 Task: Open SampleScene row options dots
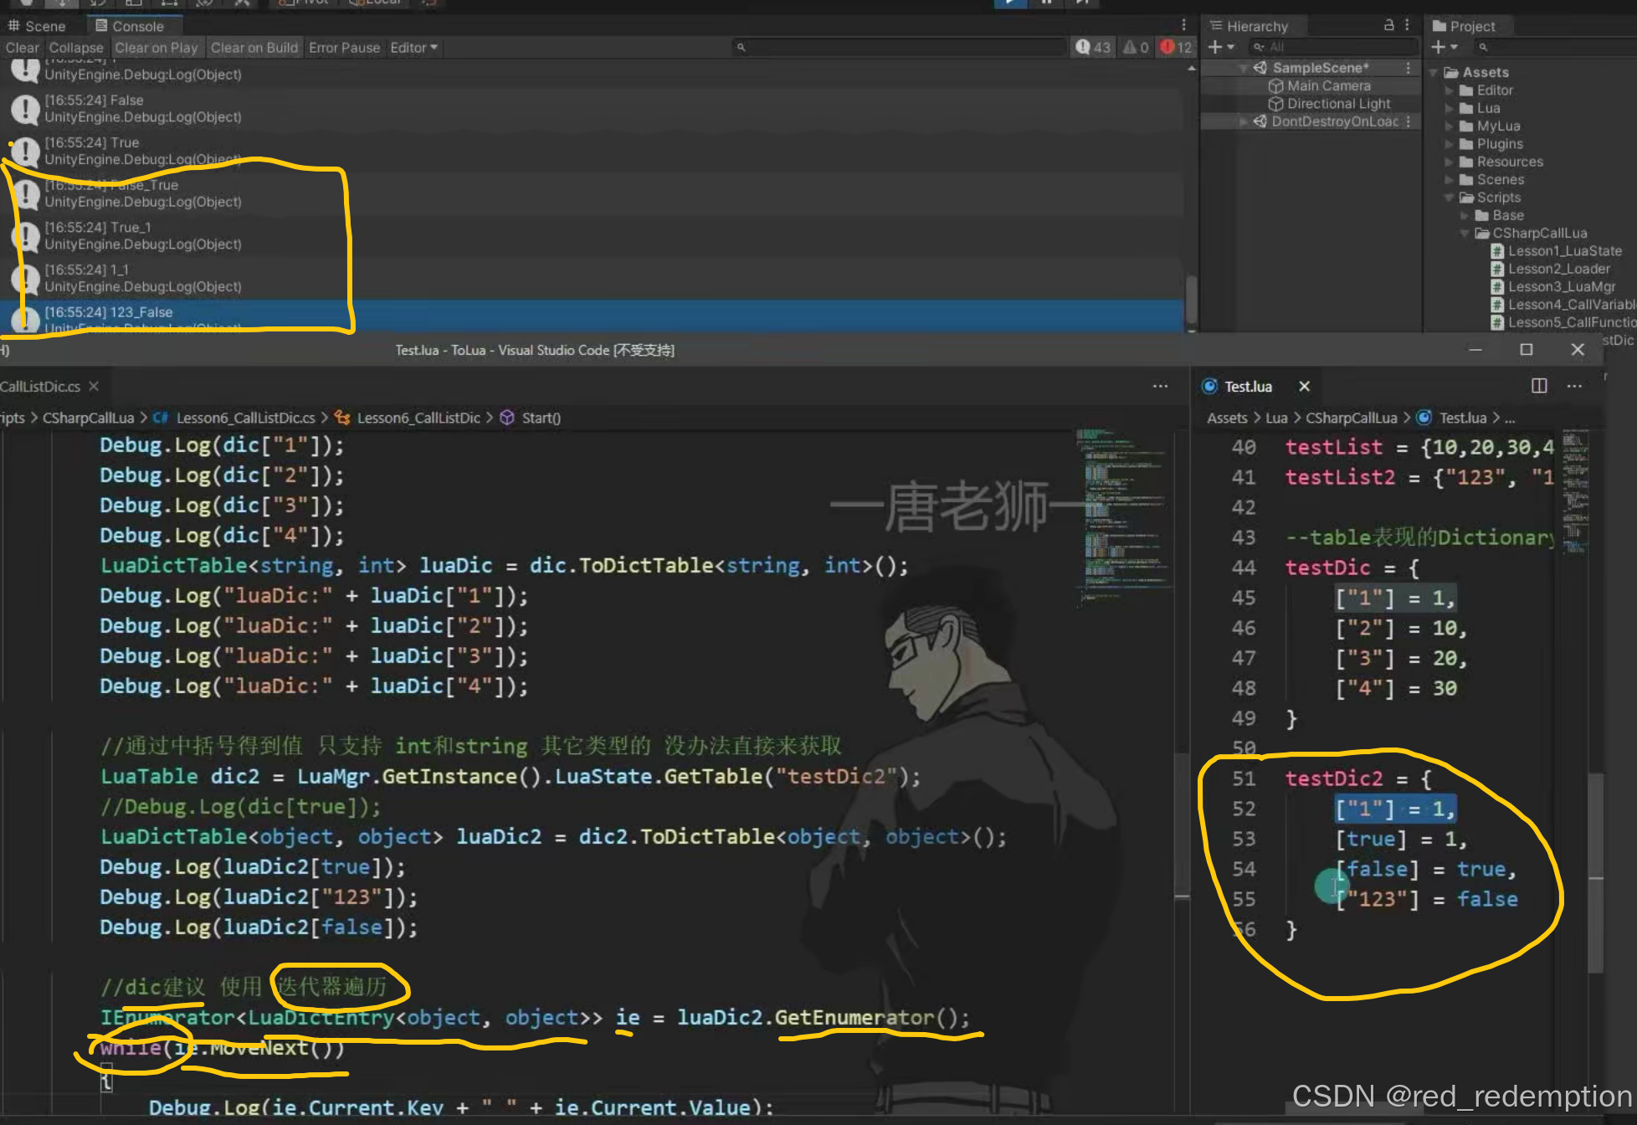1409,68
